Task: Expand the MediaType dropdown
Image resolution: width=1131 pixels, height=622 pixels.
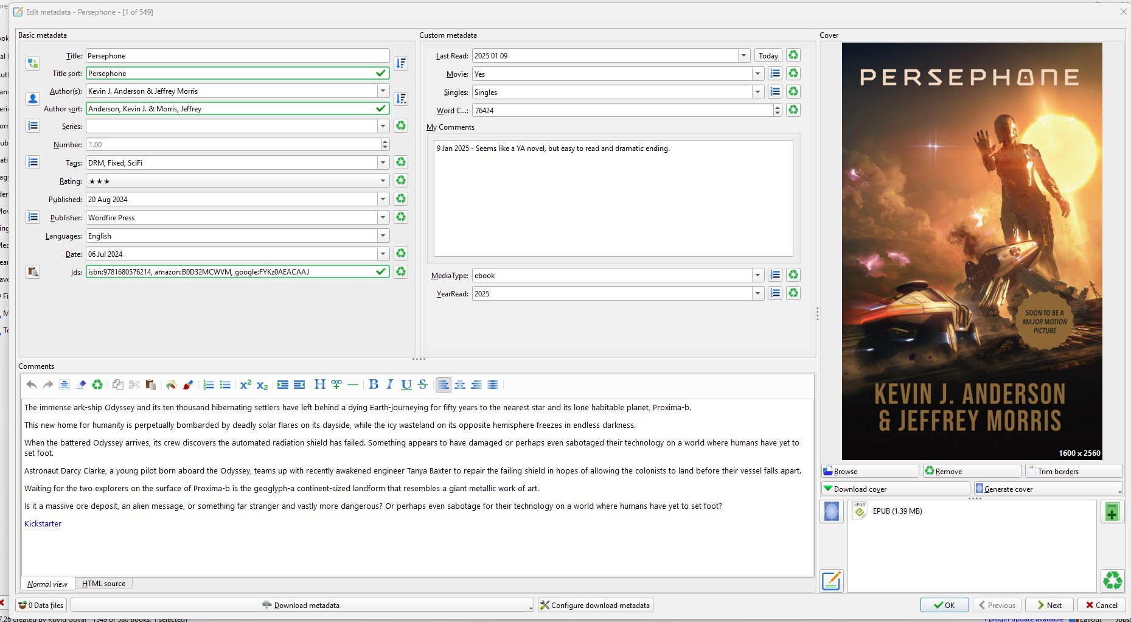Action: 757,275
